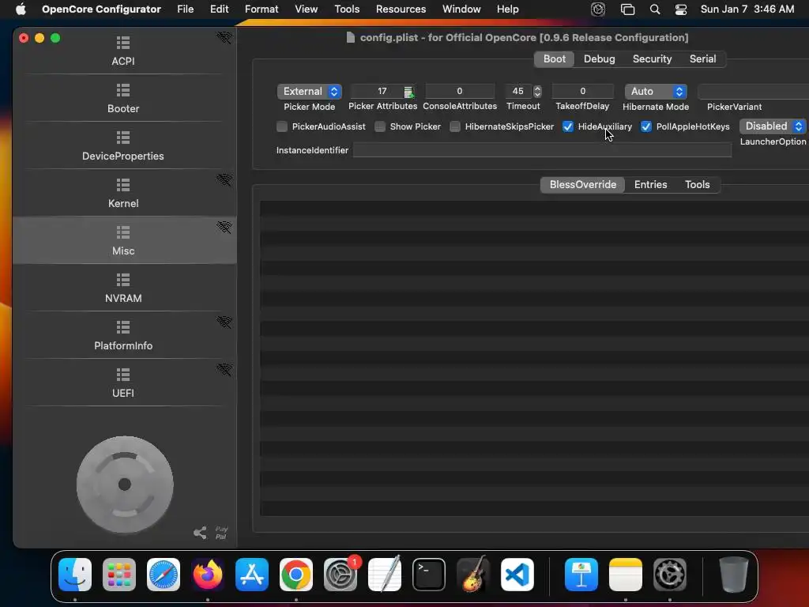The image size is (809, 607).
Task: Click the InstanceIdentifier text field
Action: 542,150
